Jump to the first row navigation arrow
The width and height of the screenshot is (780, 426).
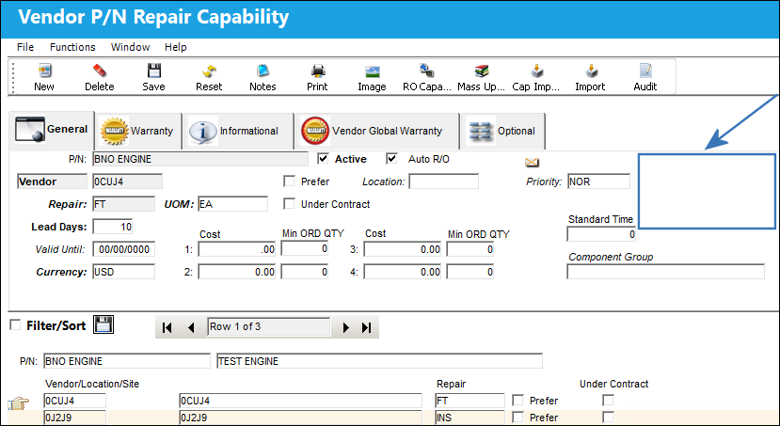pos(167,327)
